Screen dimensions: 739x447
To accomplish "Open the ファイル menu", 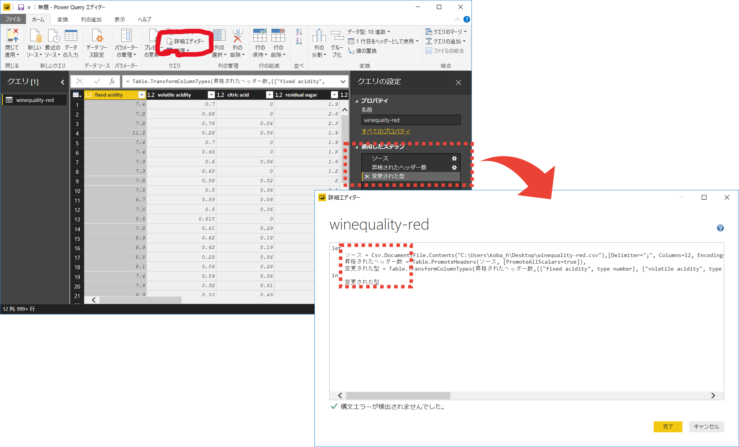I will (x=13, y=19).
